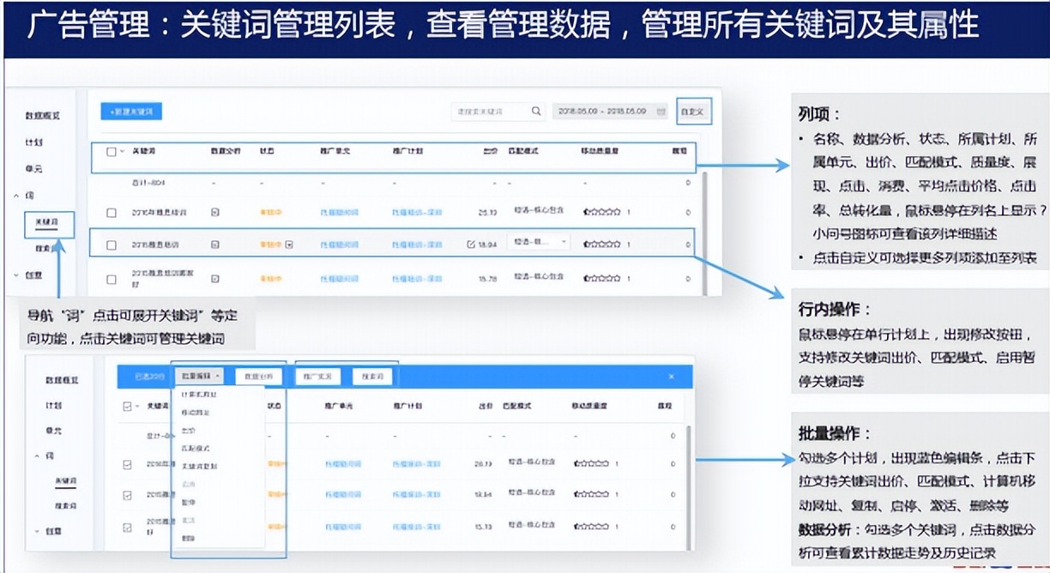Viewport: 1050px width, 573px height.
Task: Open match mode dropdown in the 18.94 row
Action: click(540, 243)
